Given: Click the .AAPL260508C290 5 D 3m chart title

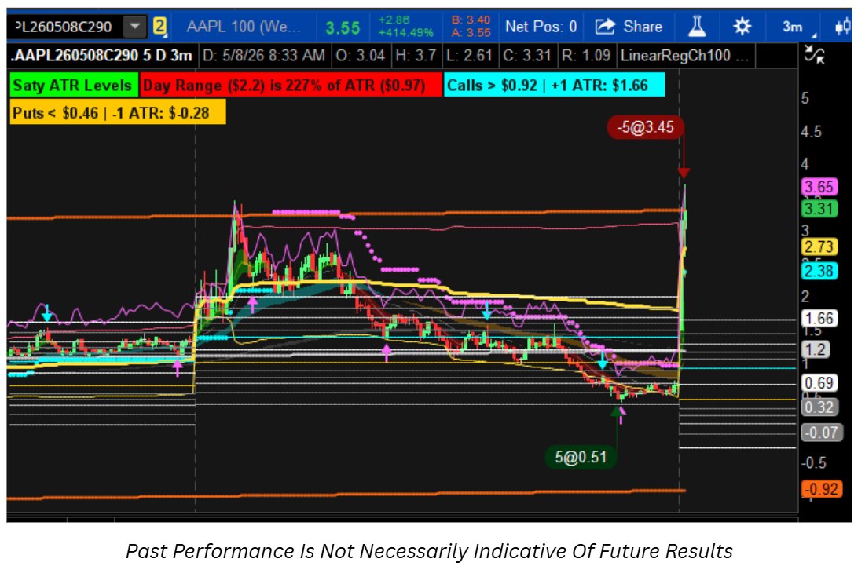Looking at the screenshot, I should [102, 56].
